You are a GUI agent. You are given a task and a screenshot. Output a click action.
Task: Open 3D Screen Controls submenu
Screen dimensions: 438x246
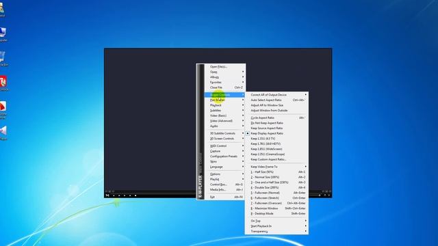(x=225, y=139)
